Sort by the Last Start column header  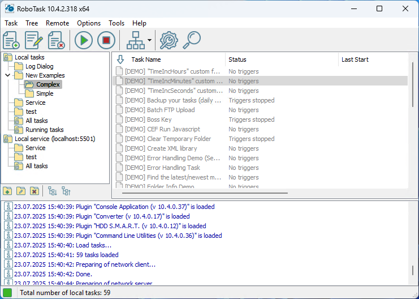[x=355, y=59]
